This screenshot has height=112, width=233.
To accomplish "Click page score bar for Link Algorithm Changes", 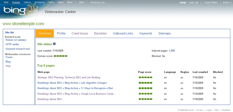I will (146, 83).
